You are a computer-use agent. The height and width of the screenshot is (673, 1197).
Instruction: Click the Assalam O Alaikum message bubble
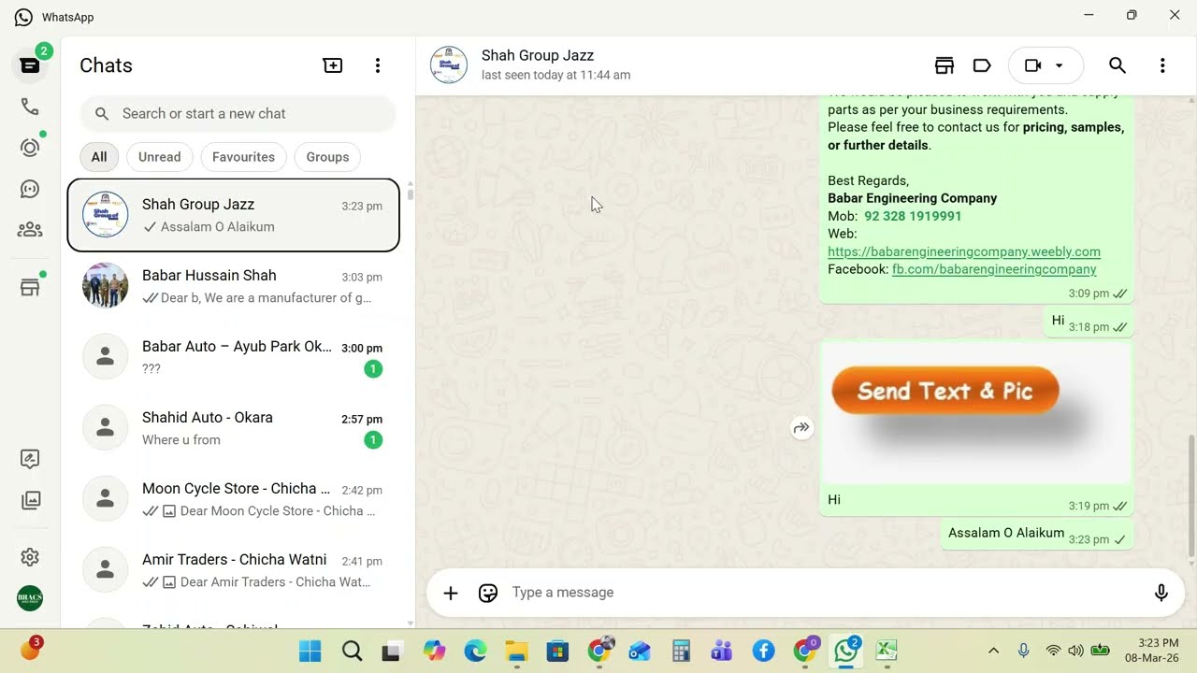click(x=1037, y=535)
